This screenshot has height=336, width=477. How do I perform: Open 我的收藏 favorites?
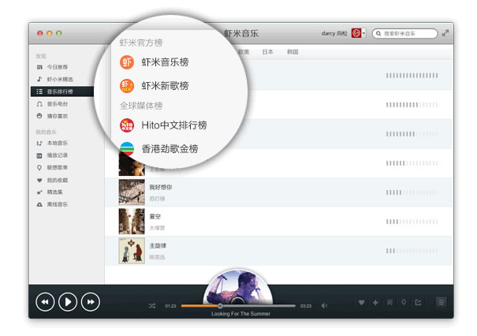point(57,180)
